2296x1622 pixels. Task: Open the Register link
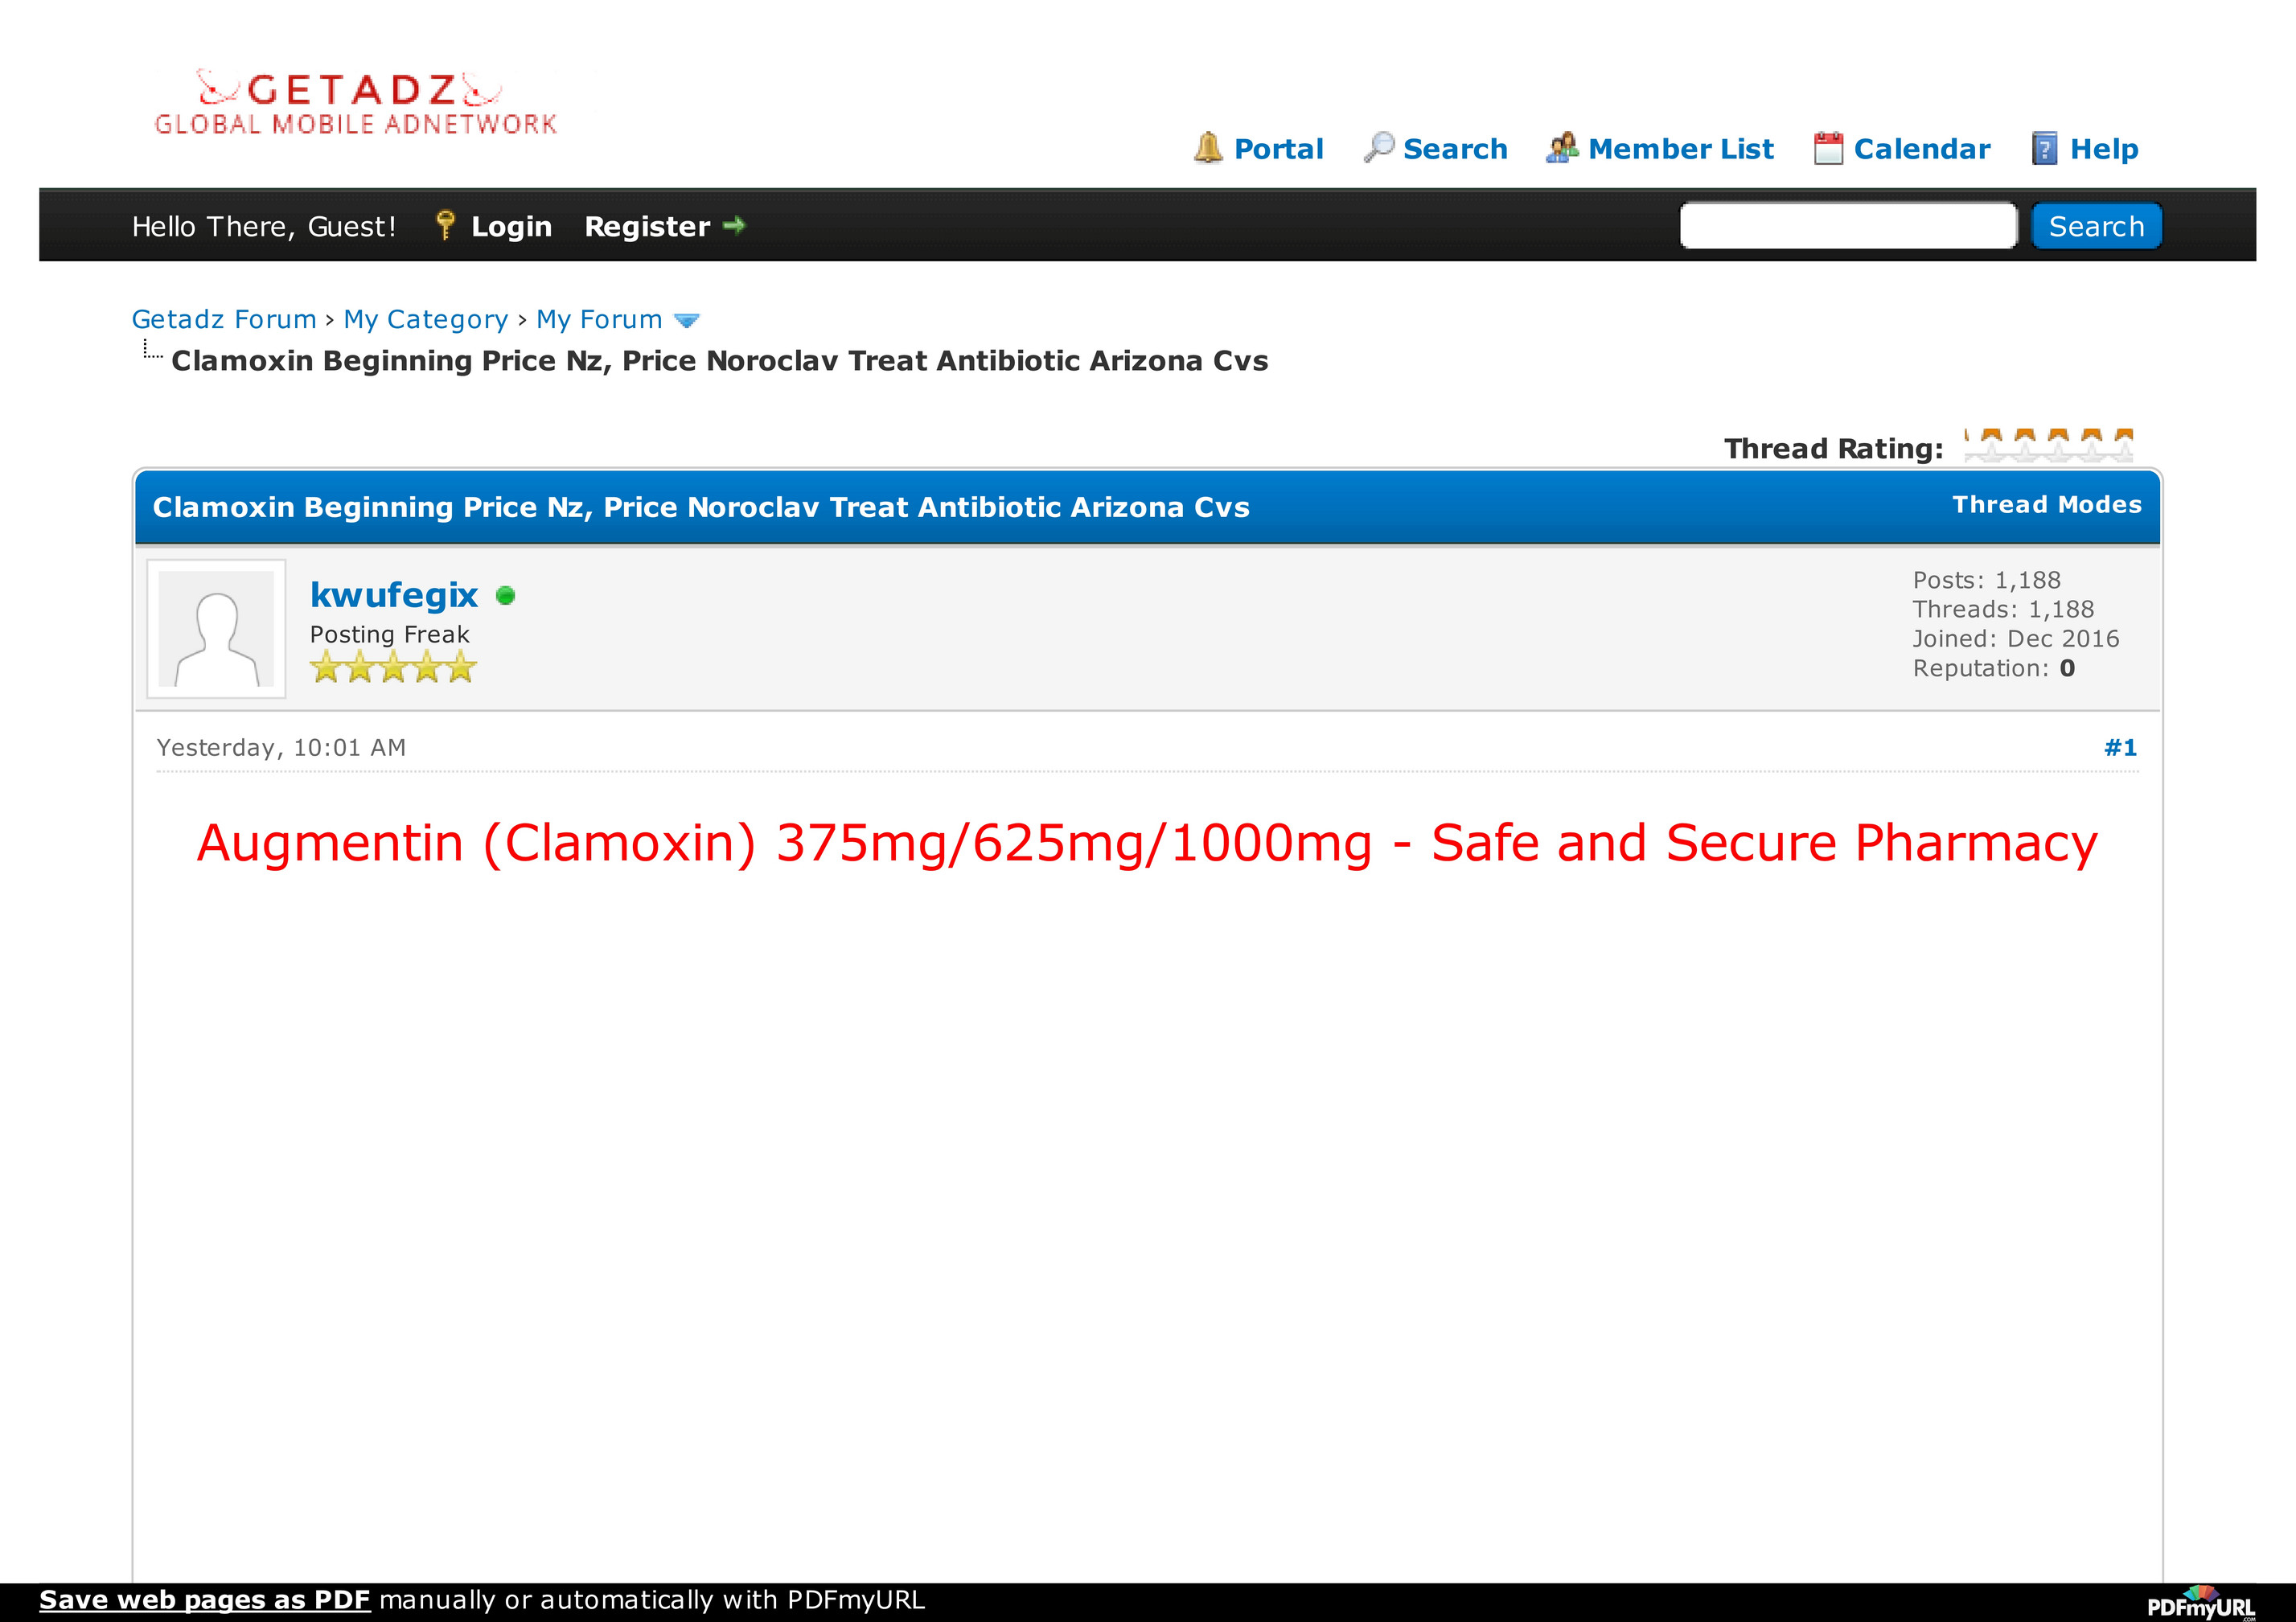[647, 227]
